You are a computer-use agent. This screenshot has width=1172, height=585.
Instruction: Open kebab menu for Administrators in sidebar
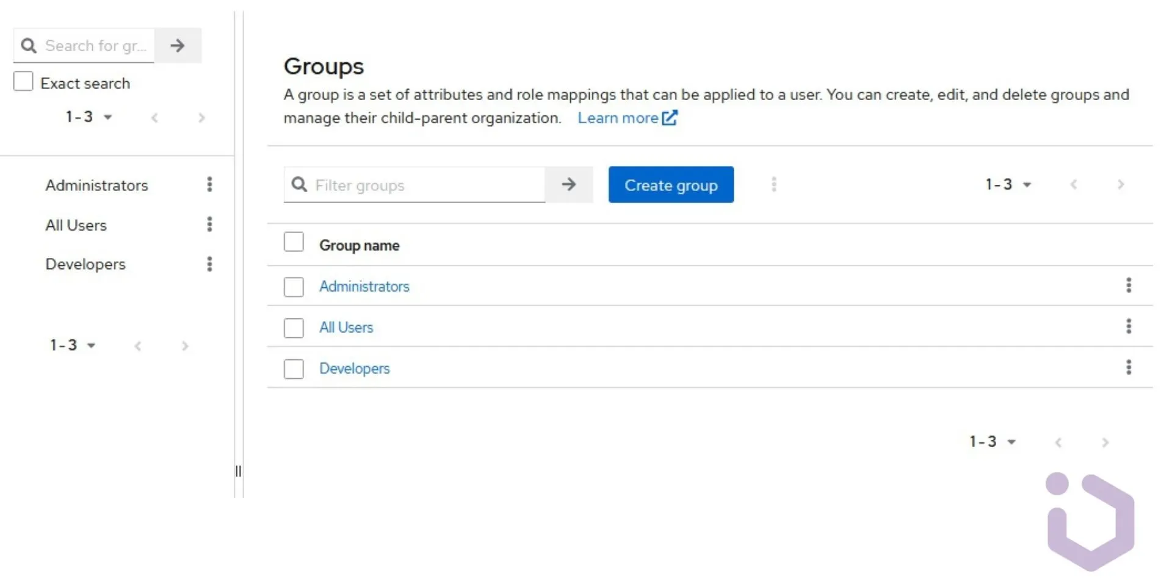tap(209, 184)
